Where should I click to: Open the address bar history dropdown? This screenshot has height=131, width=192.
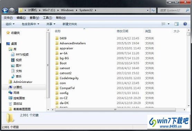148,10
